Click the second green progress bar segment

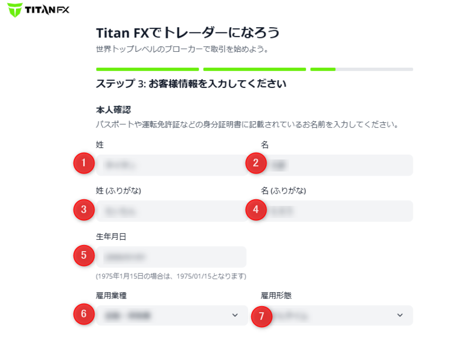point(255,69)
